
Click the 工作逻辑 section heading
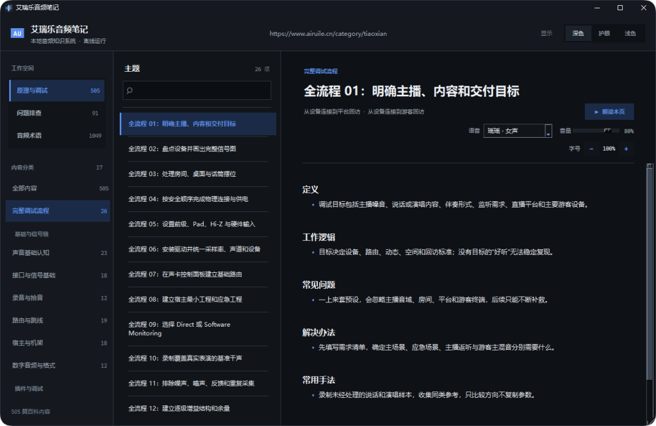tap(319, 237)
